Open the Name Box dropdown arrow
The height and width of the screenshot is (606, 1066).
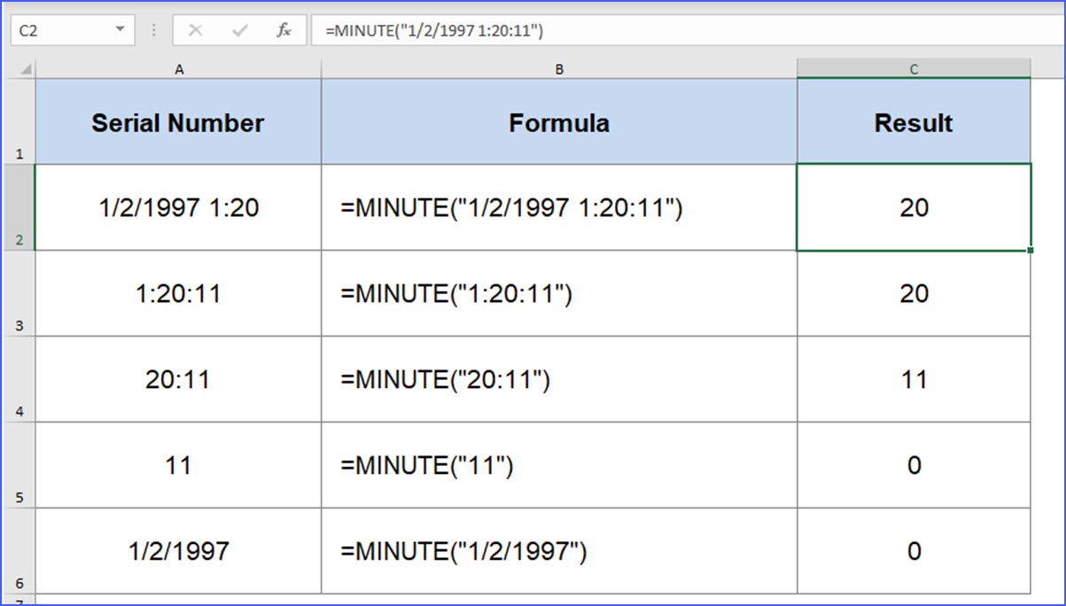point(121,29)
